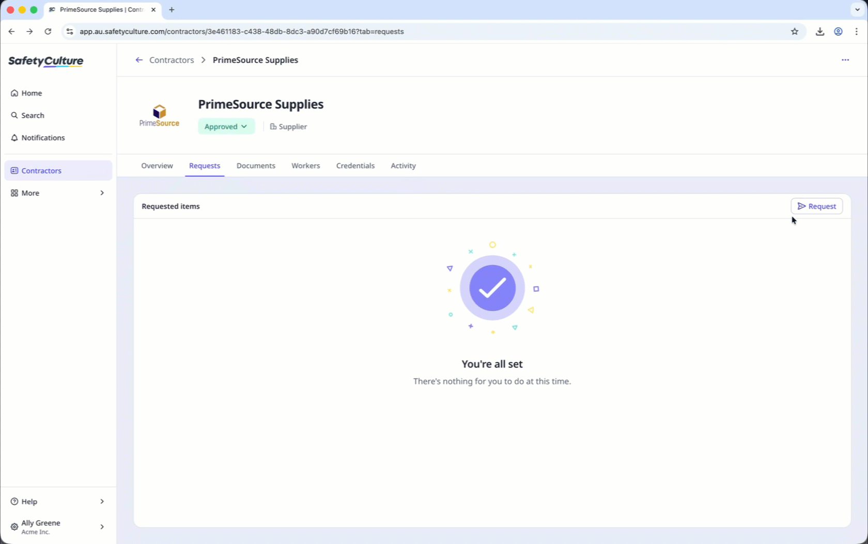The image size is (868, 544).
Task: Open browser downloads
Action: [x=820, y=32]
